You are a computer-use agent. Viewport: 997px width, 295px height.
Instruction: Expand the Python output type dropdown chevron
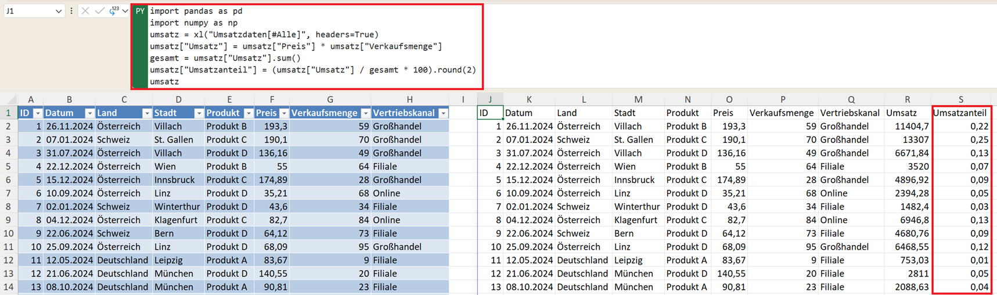[x=125, y=11]
